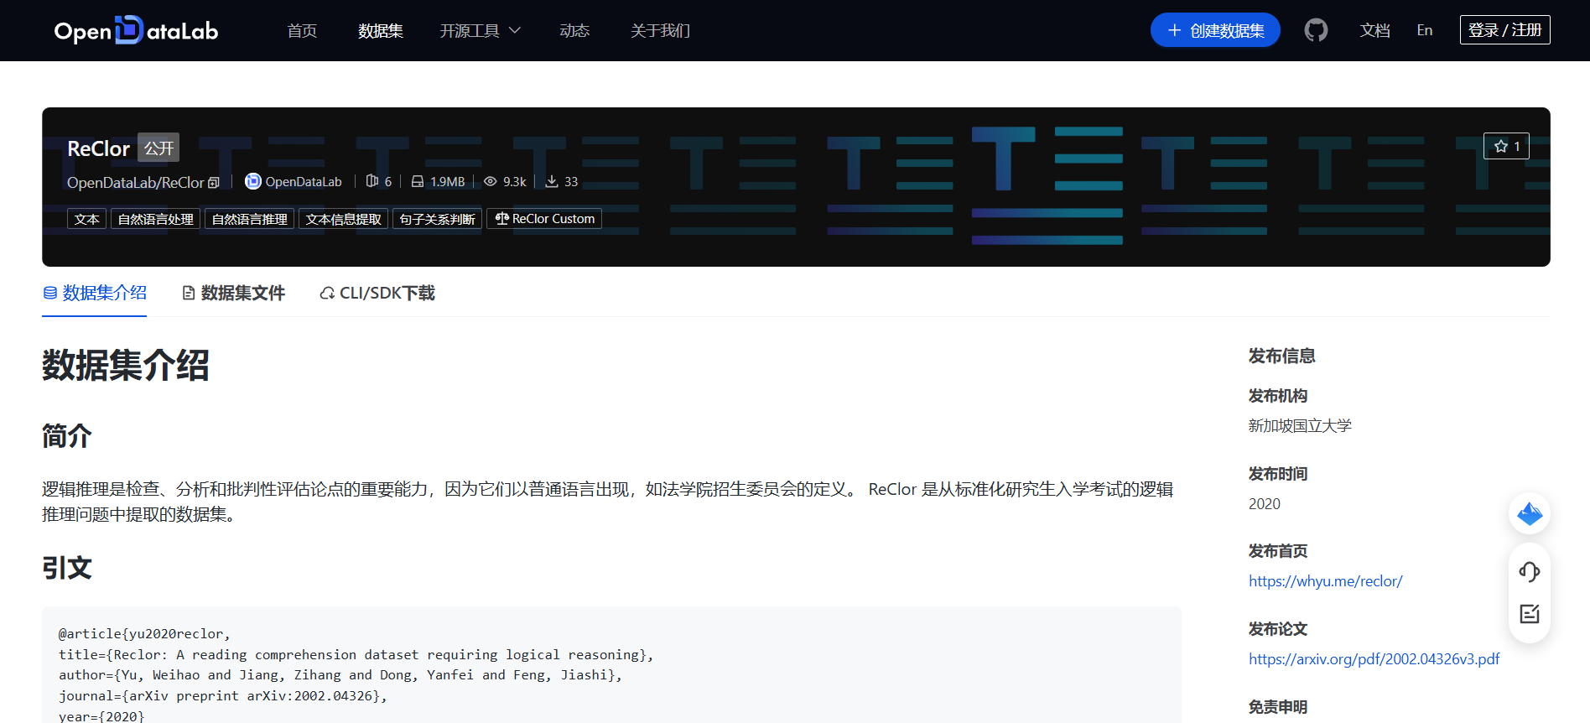Screen dimensions: 1590x723
Task: Click the @article{yu2020reclor, citation line
Action: pyautogui.click(x=144, y=634)
